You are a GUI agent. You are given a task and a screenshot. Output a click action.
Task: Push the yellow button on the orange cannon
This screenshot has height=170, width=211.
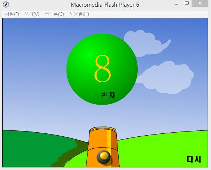(x=104, y=157)
